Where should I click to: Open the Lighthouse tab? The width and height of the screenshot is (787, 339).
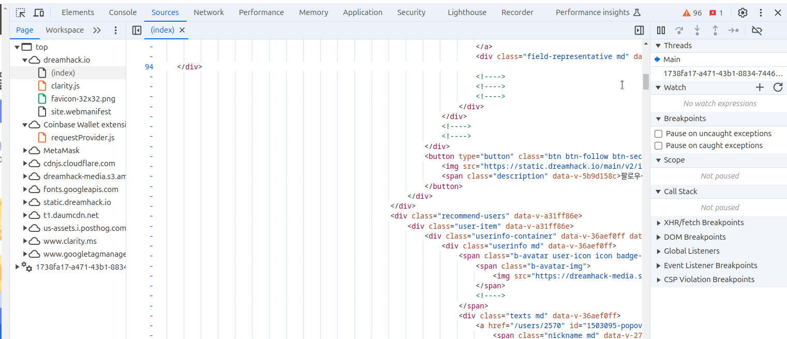[x=467, y=12]
